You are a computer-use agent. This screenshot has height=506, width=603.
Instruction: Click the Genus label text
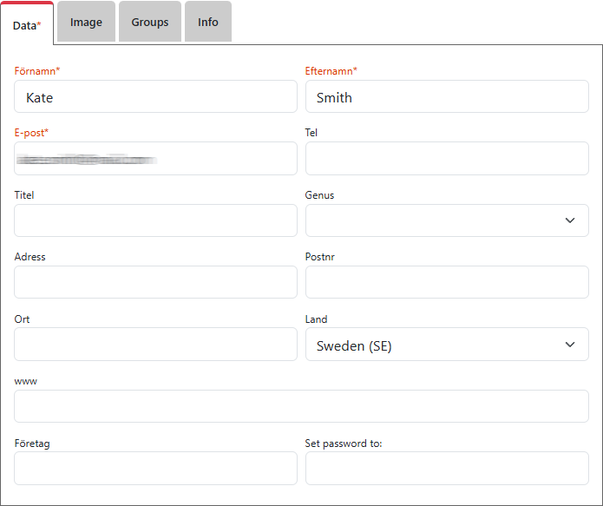pos(319,195)
